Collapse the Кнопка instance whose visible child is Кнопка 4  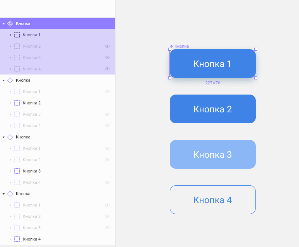3,194
